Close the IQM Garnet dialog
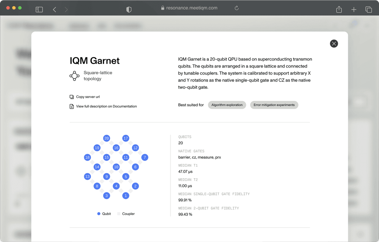379x242 pixels. tap(334, 43)
